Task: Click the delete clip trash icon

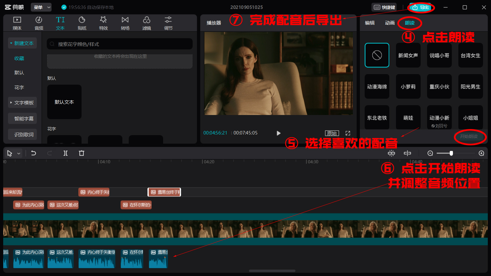Action: point(81,153)
